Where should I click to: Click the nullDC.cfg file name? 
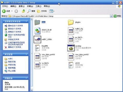tap(79, 29)
